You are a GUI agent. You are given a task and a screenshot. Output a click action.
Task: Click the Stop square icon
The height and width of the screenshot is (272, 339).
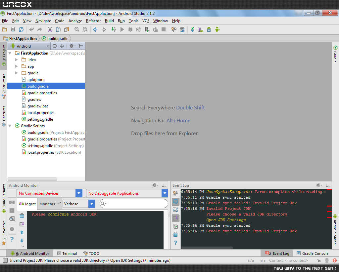tap(164, 29)
